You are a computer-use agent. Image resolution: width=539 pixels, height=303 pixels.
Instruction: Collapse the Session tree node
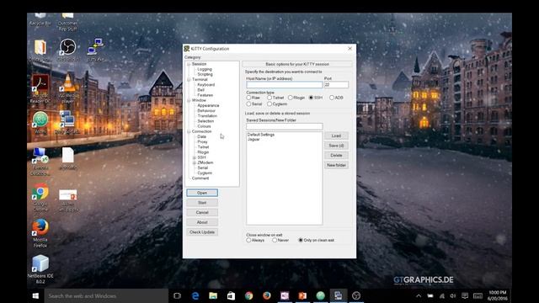pyautogui.click(x=189, y=64)
